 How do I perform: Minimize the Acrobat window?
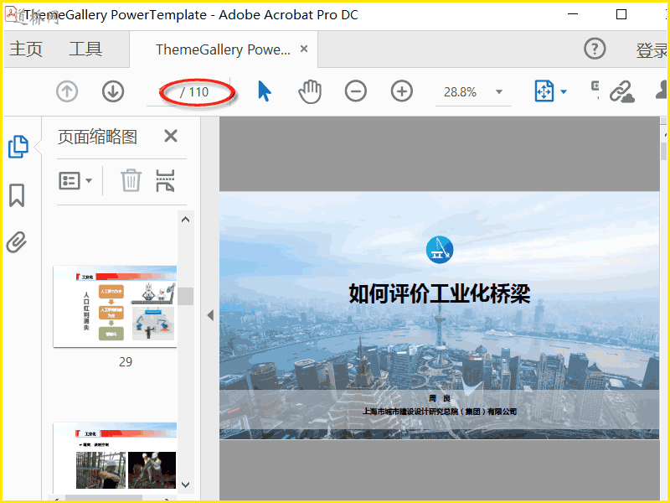click(x=573, y=14)
